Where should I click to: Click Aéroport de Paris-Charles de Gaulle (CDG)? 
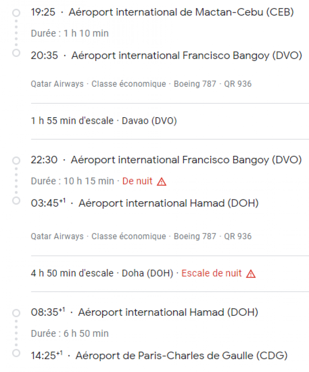181,356
